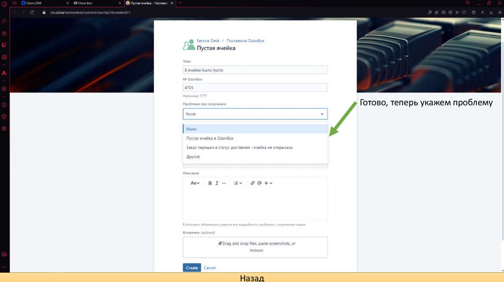Select 'Заказ перешел в статус доставлен' option
The width and height of the screenshot is (504, 282).
pos(255,147)
